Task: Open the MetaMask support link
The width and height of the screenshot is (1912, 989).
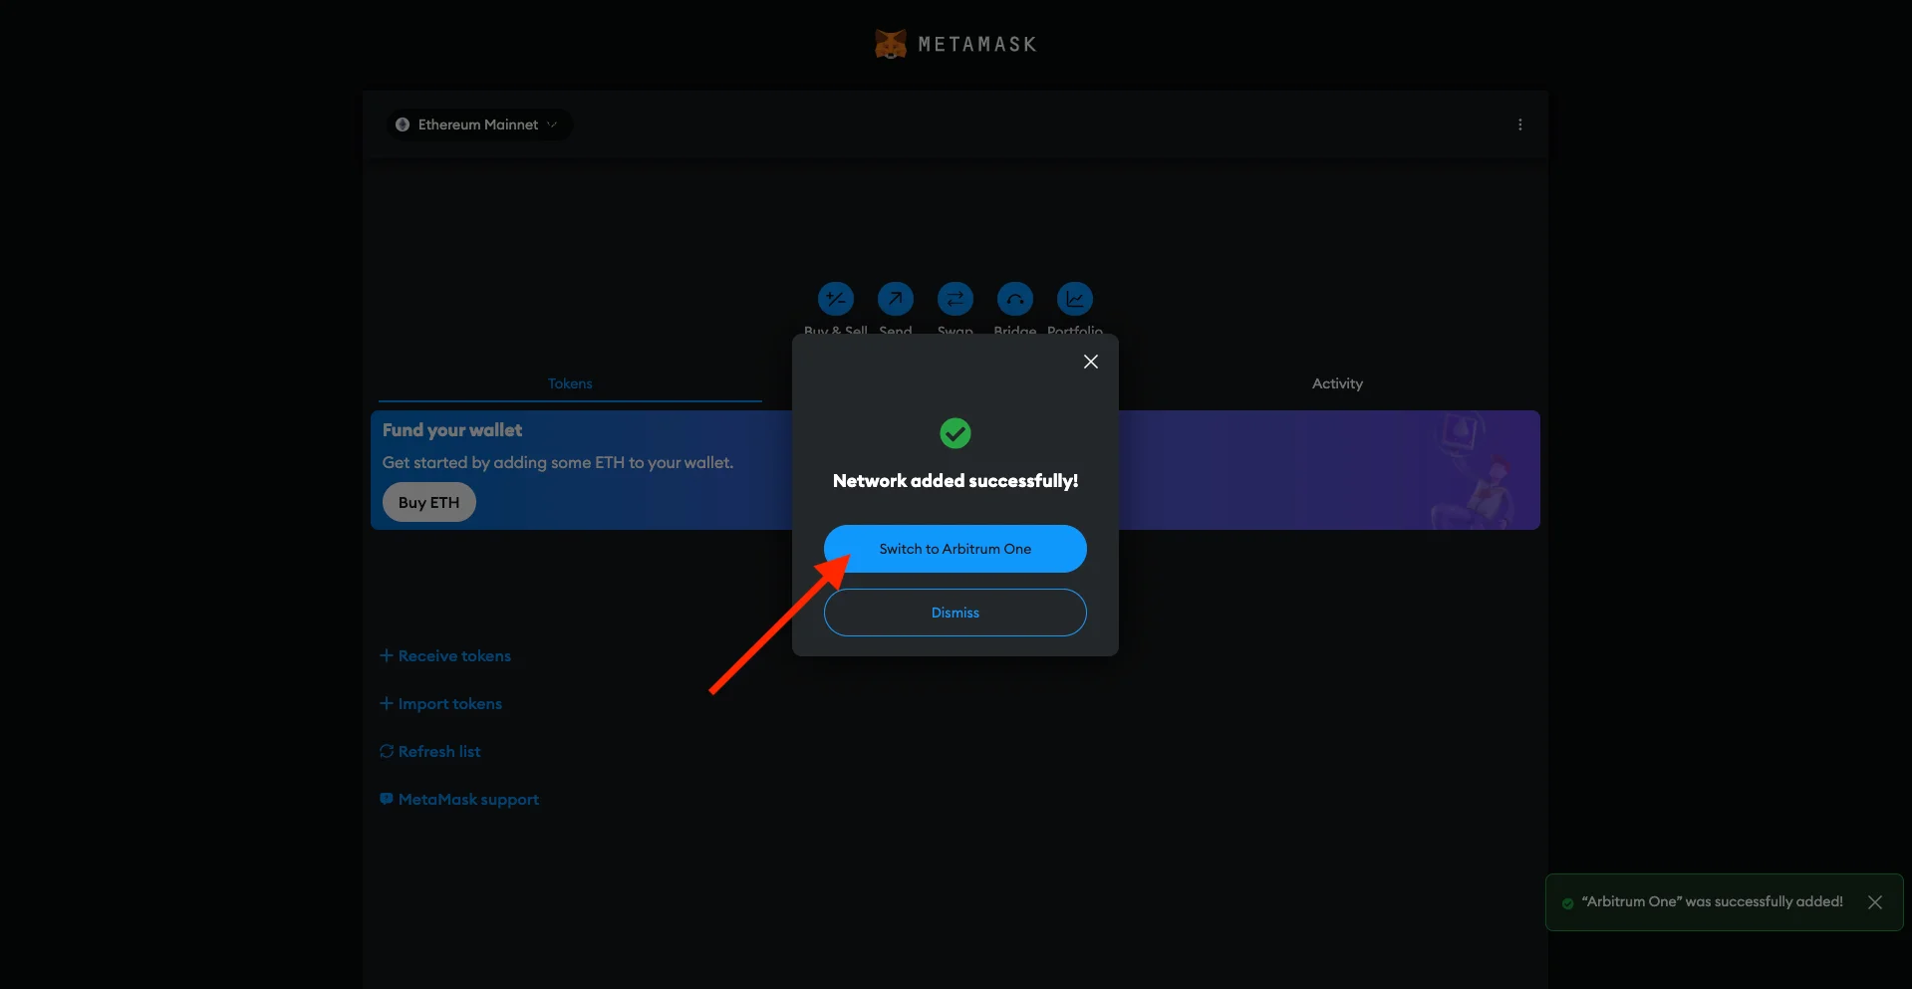Action: (x=459, y=799)
